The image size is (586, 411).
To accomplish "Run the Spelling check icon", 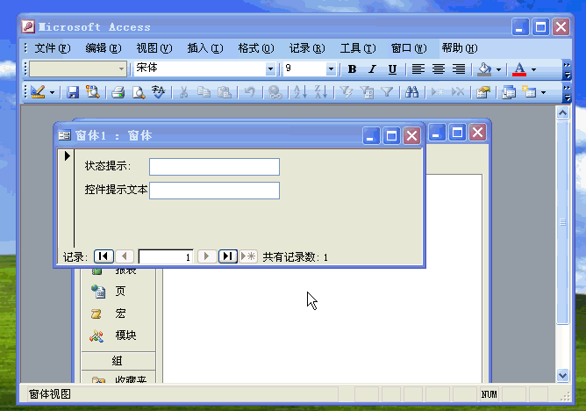I will coord(159,92).
